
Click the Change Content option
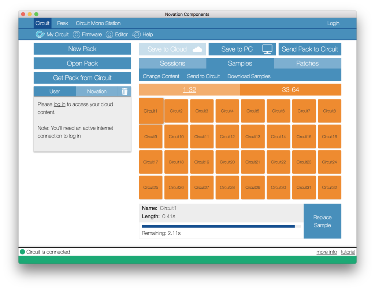pos(161,76)
